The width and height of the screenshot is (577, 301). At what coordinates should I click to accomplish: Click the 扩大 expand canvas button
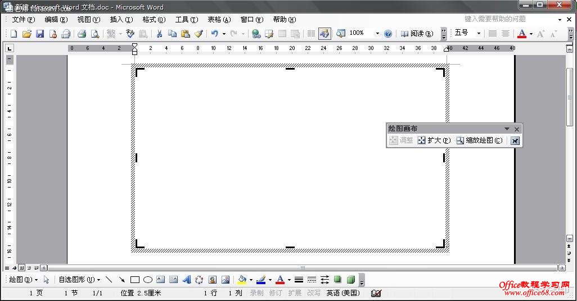(x=434, y=140)
